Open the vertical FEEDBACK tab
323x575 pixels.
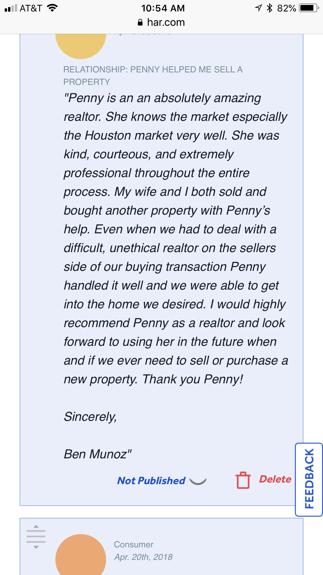pos(309,479)
